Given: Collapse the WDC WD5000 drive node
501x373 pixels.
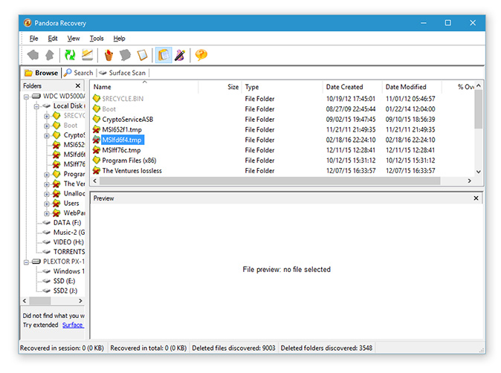Looking at the screenshot, I should tap(26, 97).
